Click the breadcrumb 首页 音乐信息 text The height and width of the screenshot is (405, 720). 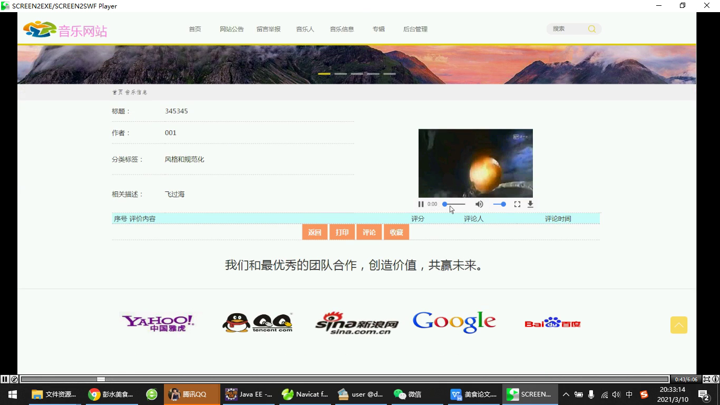click(130, 92)
